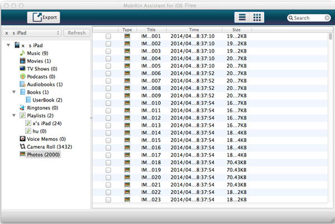The height and width of the screenshot is (224, 335).
Task: Click the image type icon for IM...001
Action: [x=127, y=36]
